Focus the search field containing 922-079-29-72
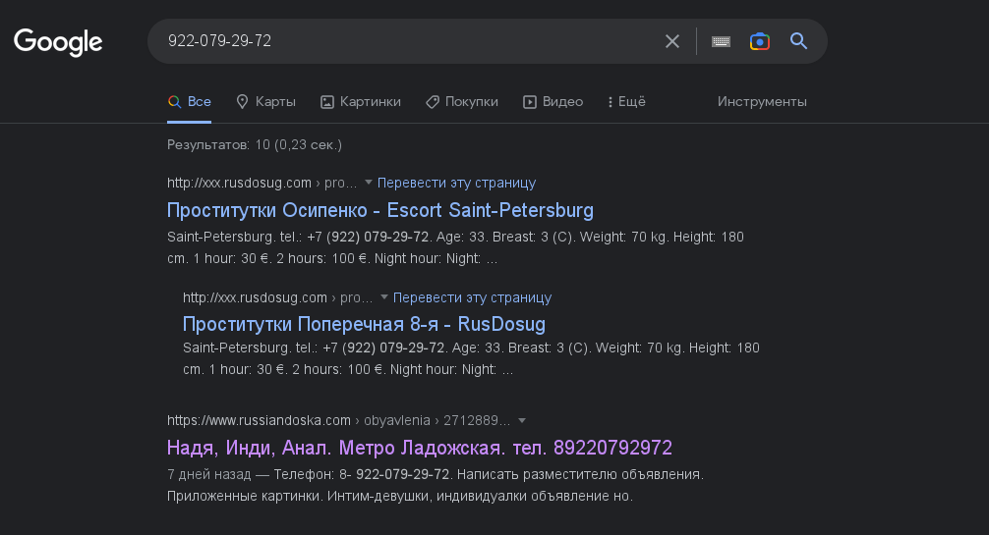 tap(403, 41)
